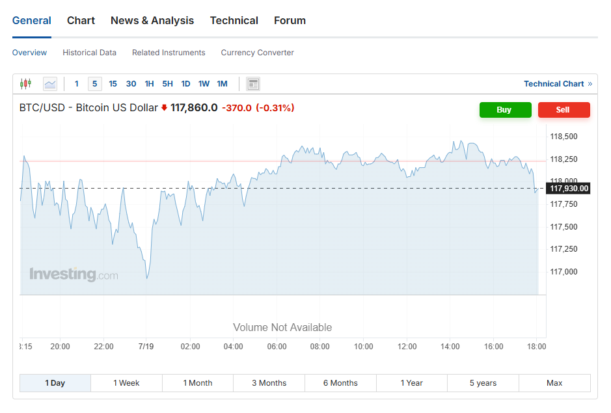Image resolution: width=611 pixels, height=413 pixels.
Task: Go to the Technical tab
Action: pyautogui.click(x=234, y=21)
